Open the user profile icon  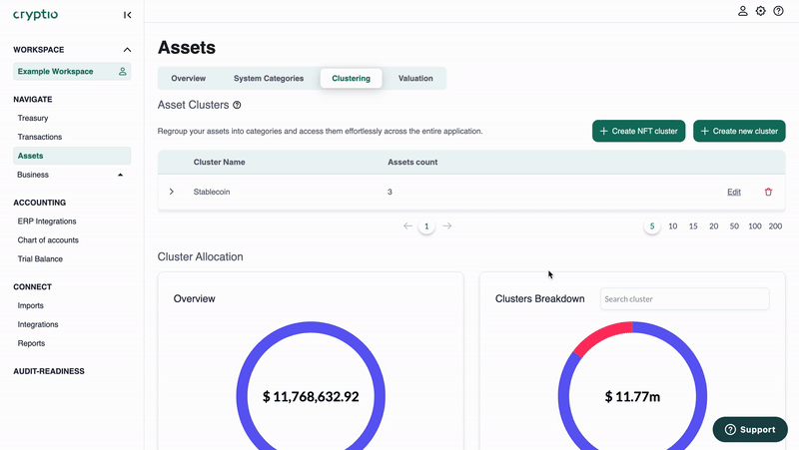click(x=742, y=11)
